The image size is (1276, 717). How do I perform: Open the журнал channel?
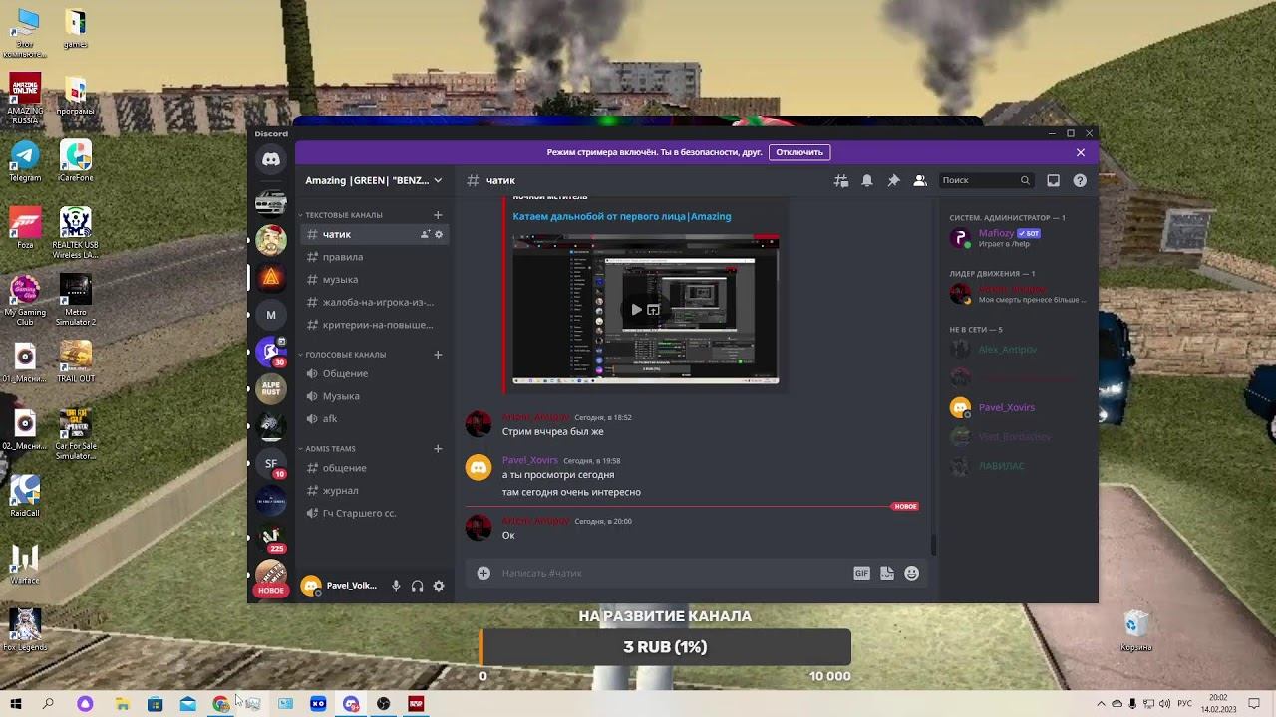[374, 491]
